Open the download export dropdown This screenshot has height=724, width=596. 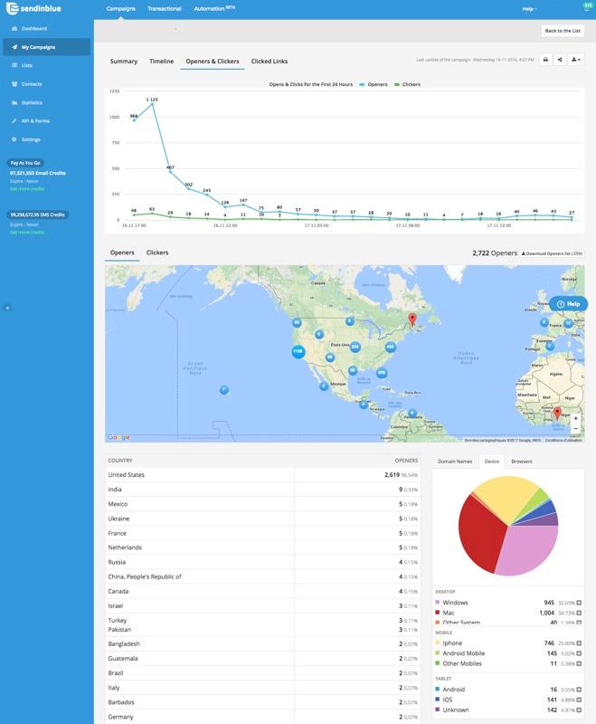point(577,61)
